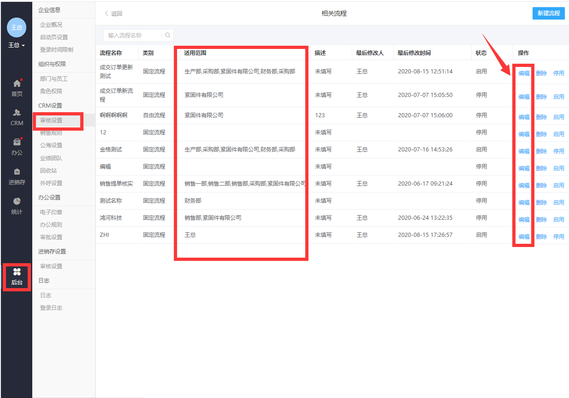Viewport: 569px width, 398px height.
Task: Click the 自由流程 category cell
Action: pos(154,115)
